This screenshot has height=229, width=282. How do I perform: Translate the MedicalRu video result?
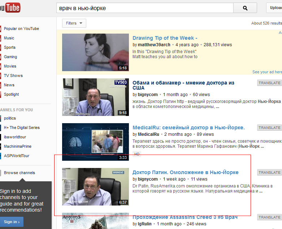pyautogui.click(x=269, y=128)
